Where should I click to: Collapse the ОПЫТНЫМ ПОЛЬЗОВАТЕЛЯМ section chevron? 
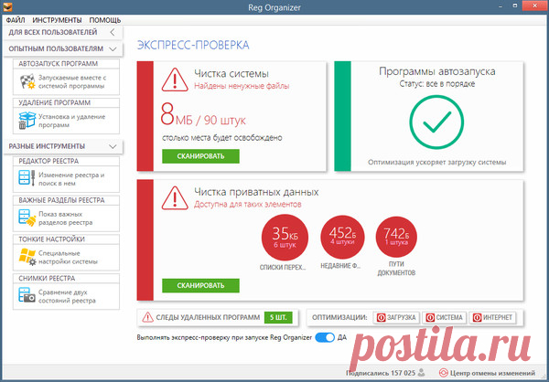point(113,49)
